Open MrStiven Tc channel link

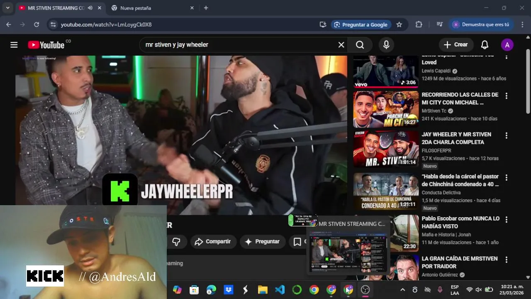tap(434, 111)
